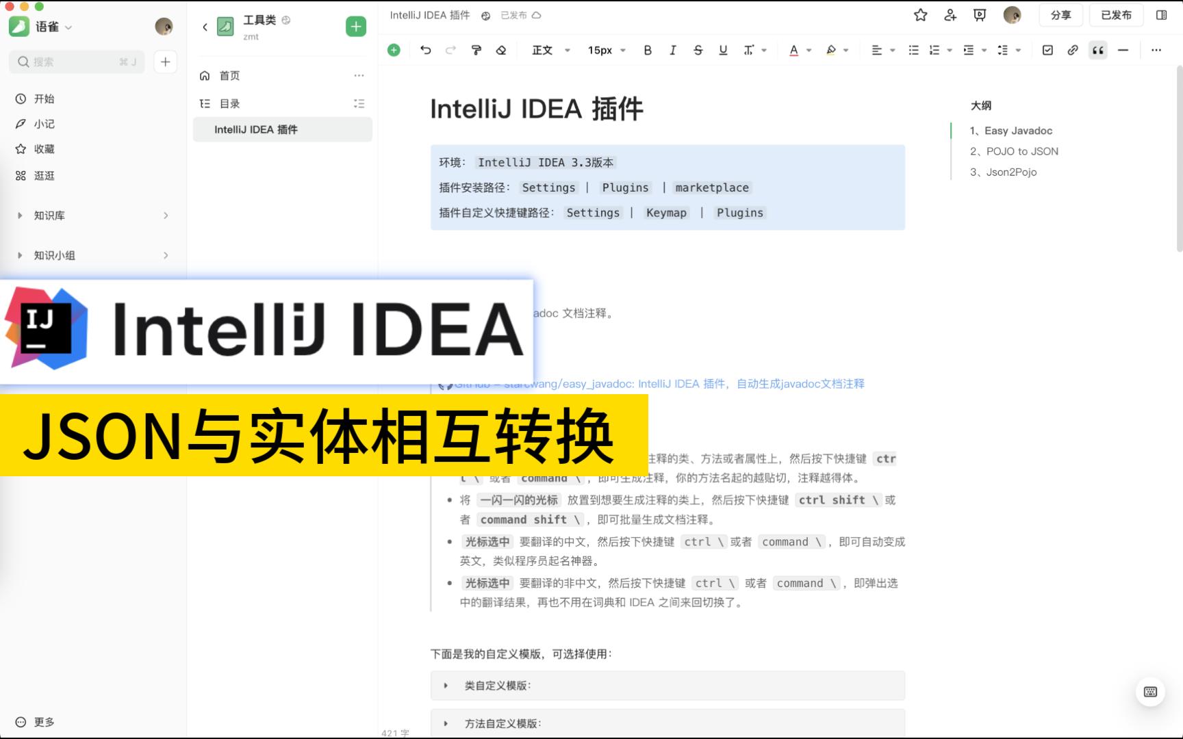Undo the last edit
The height and width of the screenshot is (739, 1183).
[426, 50]
